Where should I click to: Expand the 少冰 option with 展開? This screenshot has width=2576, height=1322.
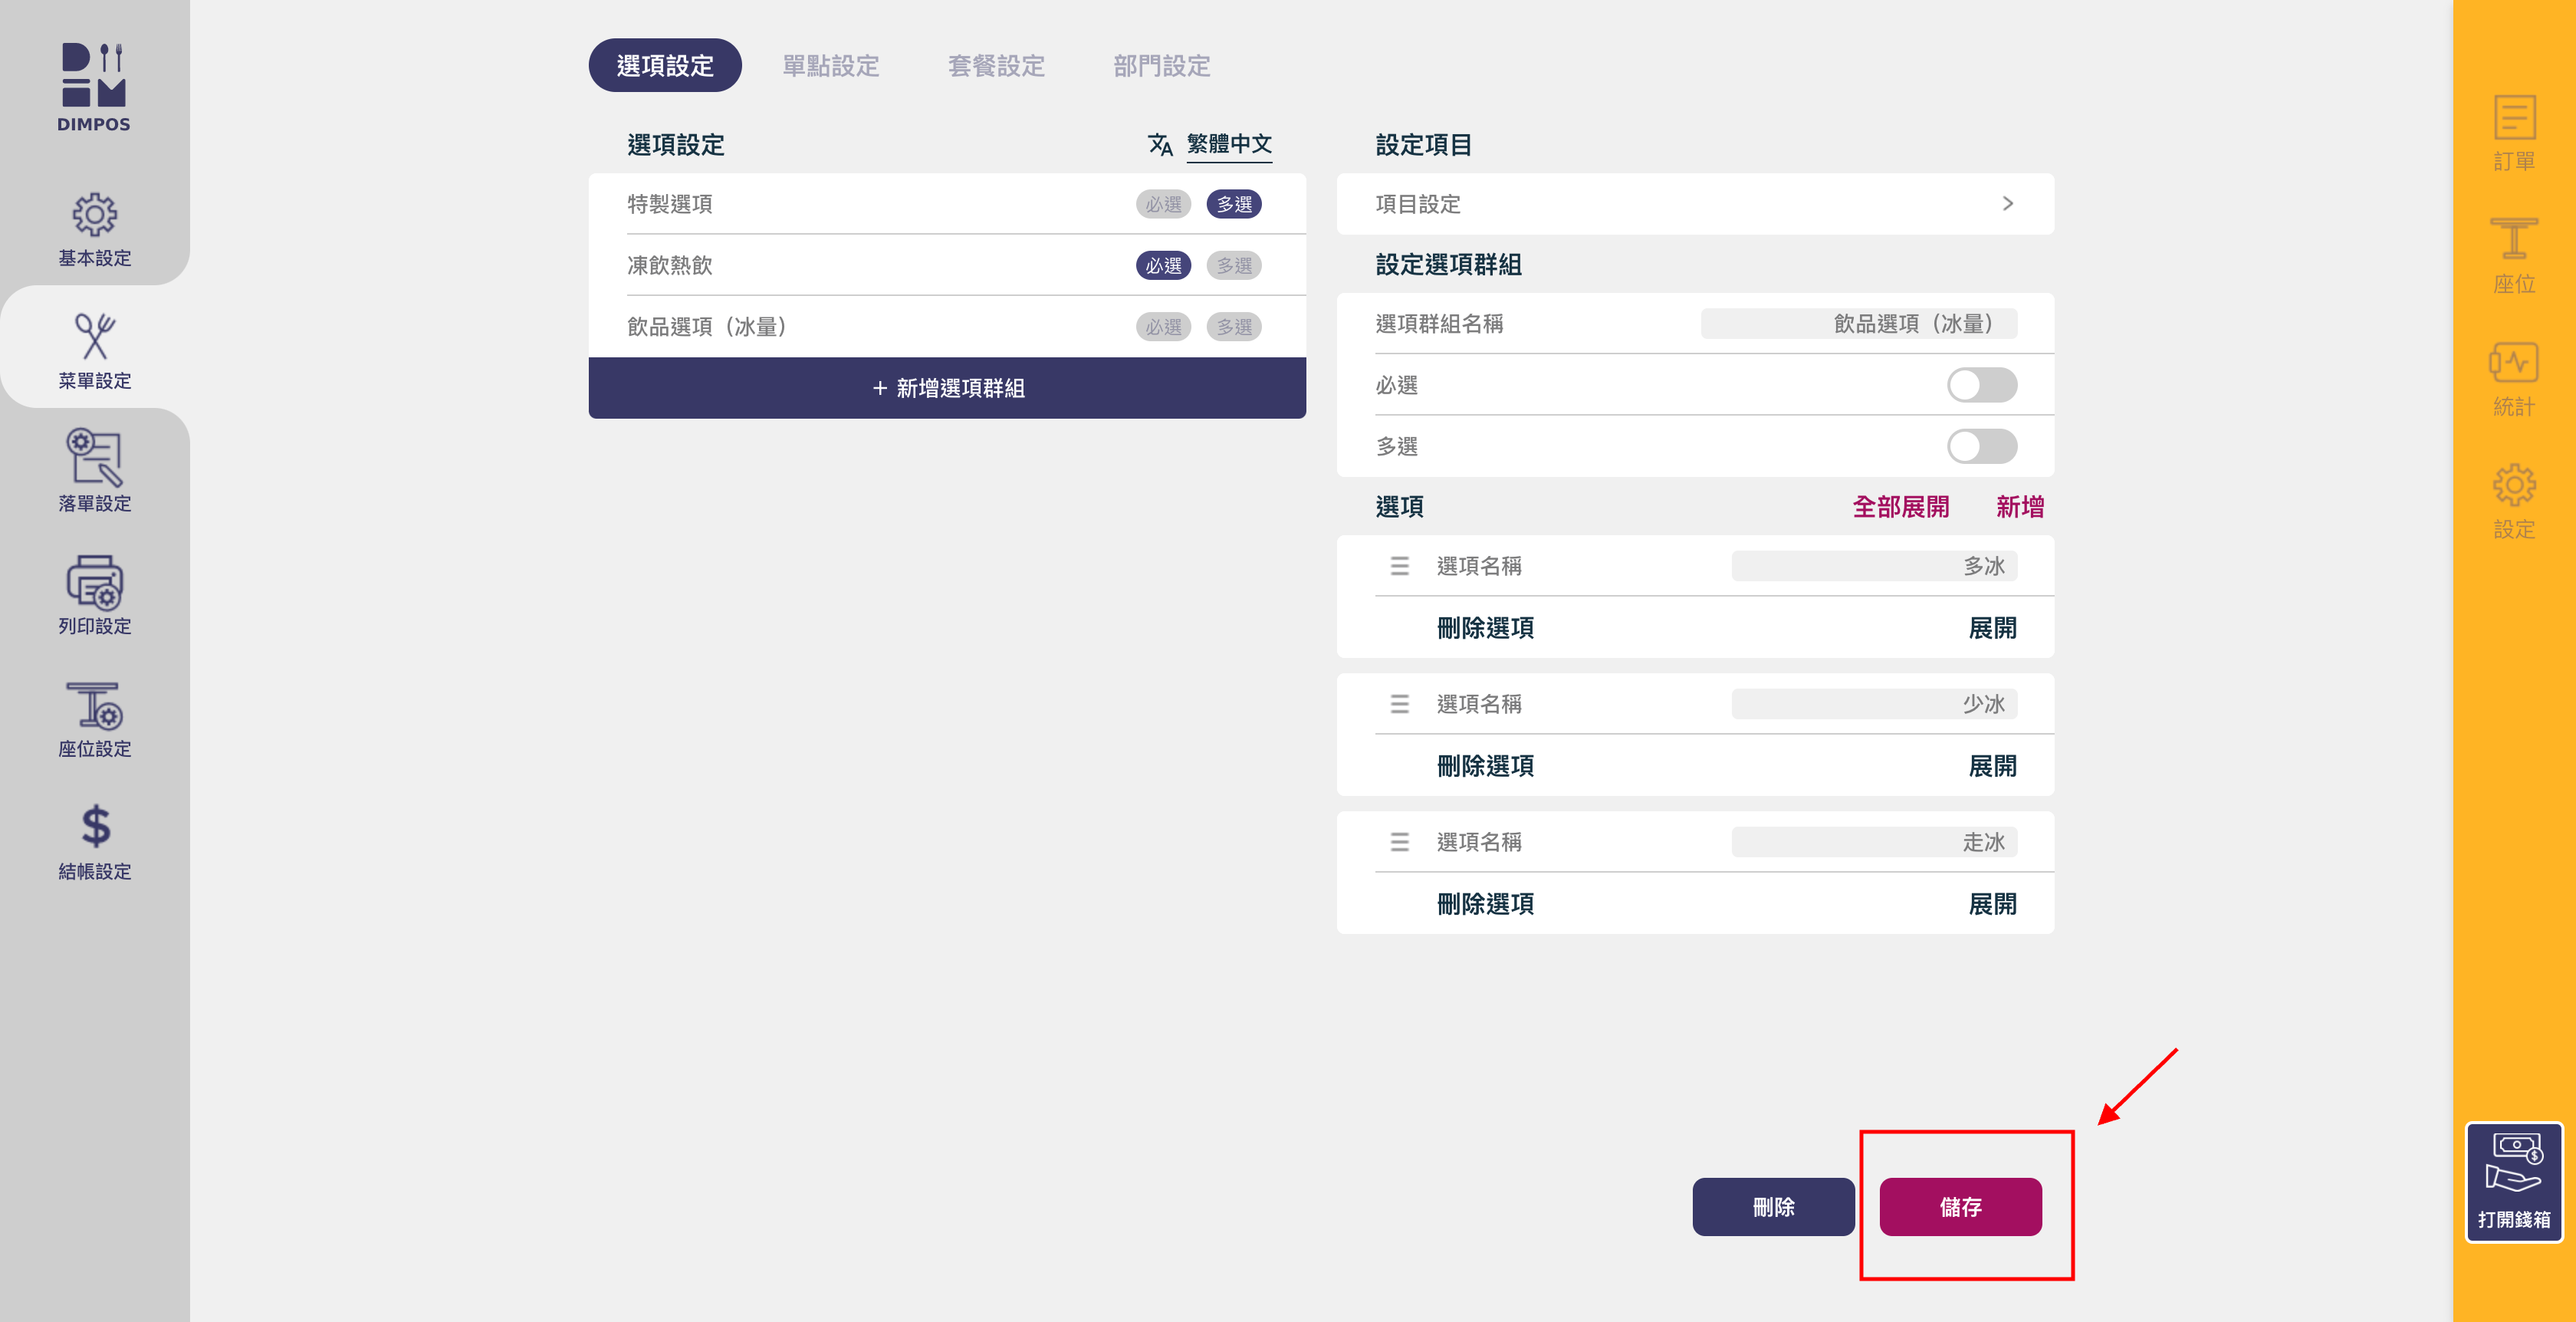point(1992,766)
